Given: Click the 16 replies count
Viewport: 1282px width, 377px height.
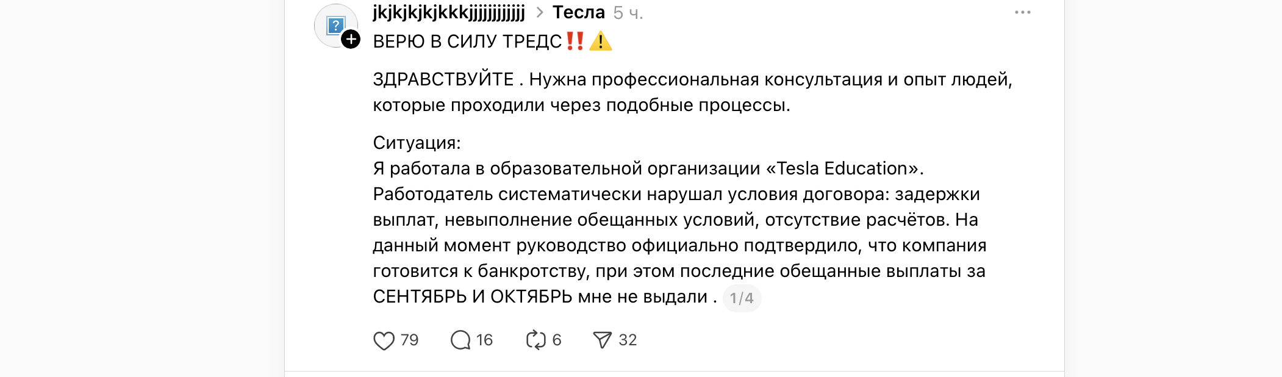Looking at the screenshot, I should tap(484, 340).
